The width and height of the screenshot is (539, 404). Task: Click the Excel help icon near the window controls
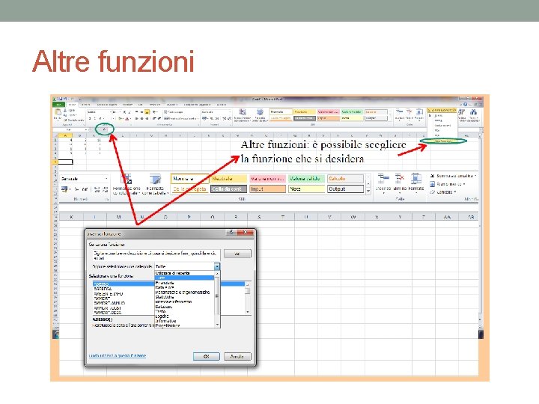465,104
